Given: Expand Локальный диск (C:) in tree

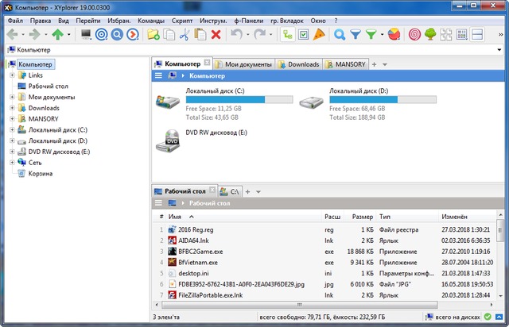Looking at the screenshot, I should pyautogui.click(x=12, y=129).
